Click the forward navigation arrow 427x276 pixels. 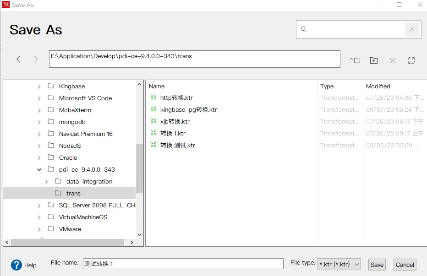click(36, 59)
